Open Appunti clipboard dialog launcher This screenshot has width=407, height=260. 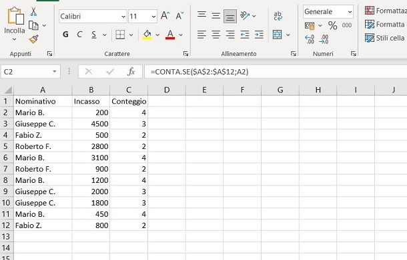click(49, 54)
